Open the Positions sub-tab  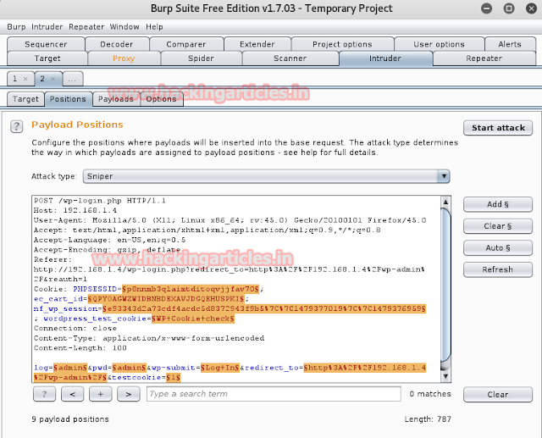click(x=68, y=99)
